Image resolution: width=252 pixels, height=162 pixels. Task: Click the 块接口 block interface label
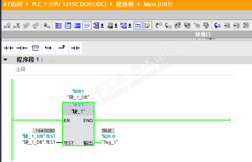tap(203, 34)
